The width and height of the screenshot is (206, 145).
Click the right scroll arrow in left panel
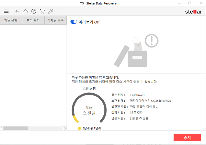tap(65, 128)
